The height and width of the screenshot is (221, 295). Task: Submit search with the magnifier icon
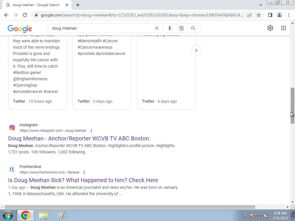point(193,28)
